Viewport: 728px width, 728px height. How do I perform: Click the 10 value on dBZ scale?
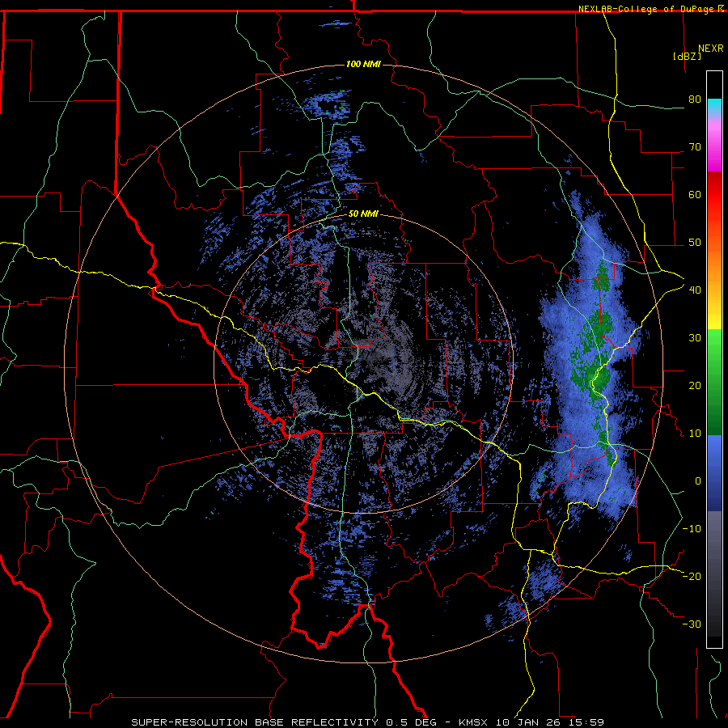[695, 434]
